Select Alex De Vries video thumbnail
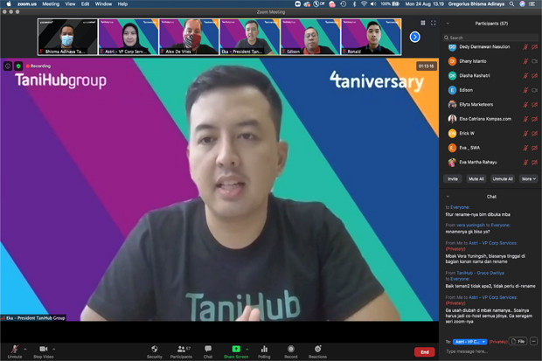This screenshot has width=542, height=361. coord(189,37)
